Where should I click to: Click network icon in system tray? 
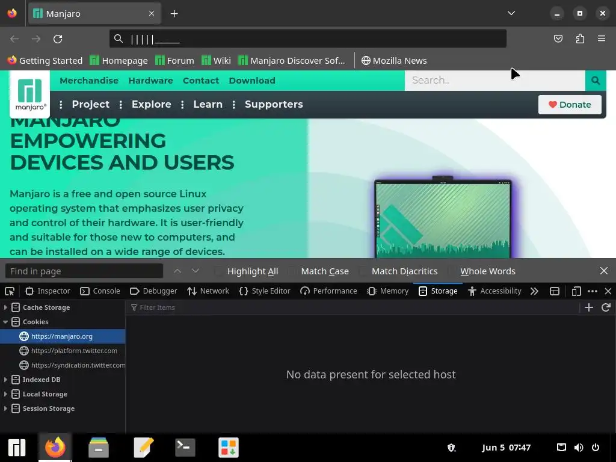561,448
